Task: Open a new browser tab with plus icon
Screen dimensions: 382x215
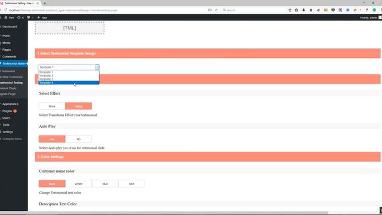Action: (x=45, y=3)
